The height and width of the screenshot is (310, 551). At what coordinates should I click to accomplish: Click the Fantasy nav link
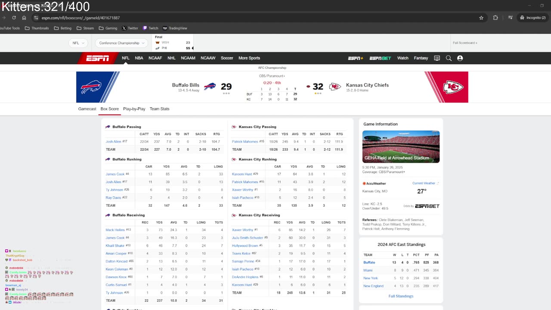tap(421, 58)
